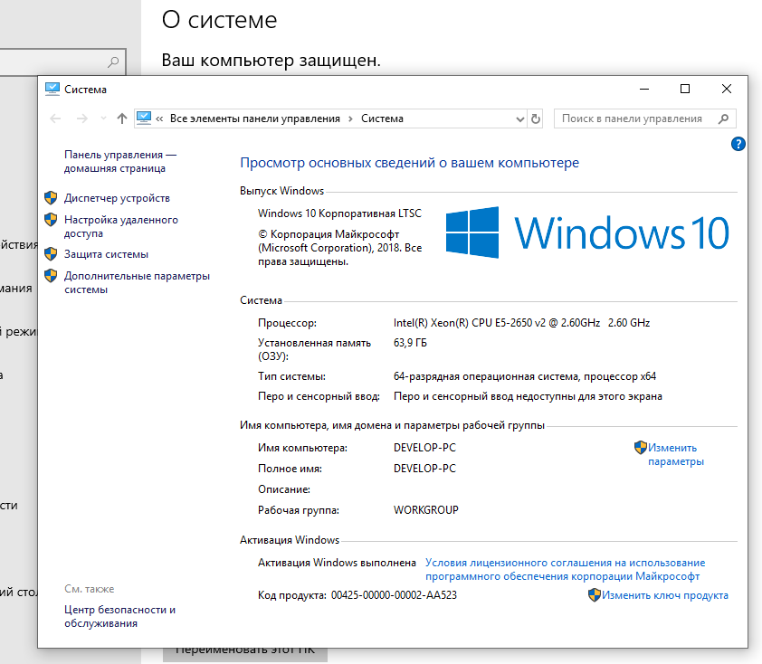Expand the address bar history chevron
The width and height of the screenshot is (762, 664).
click(x=520, y=119)
